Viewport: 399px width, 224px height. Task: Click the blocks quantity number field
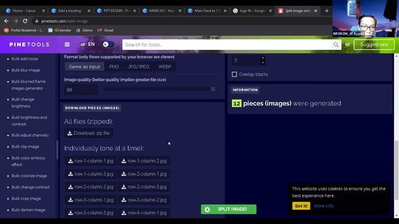pos(246,60)
